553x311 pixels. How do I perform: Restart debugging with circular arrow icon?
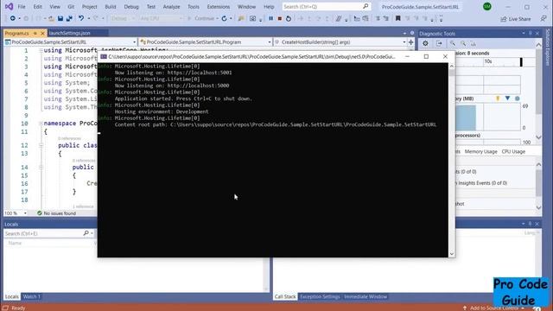tap(289, 18)
